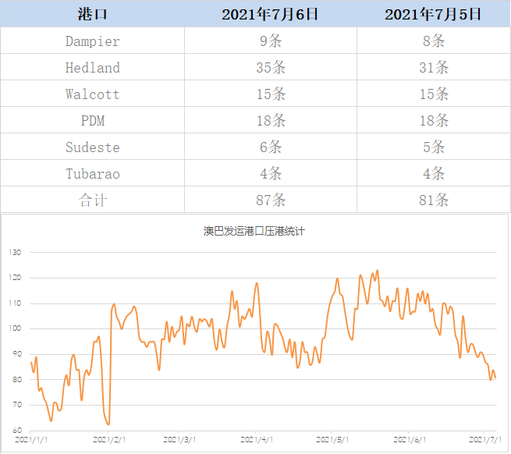
Task: Click PDM's July 5 18条 value
Action: click(x=434, y=121)
